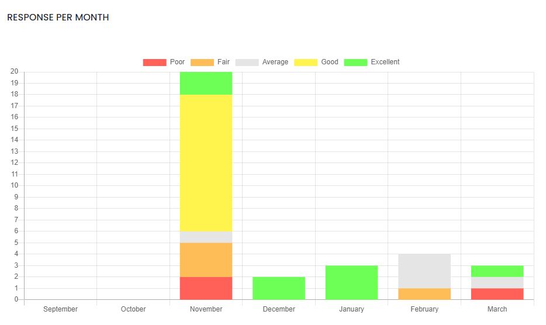Hide the Excellent series via legend label
This screenshot has height=325, width=546.
click(385, 62)
